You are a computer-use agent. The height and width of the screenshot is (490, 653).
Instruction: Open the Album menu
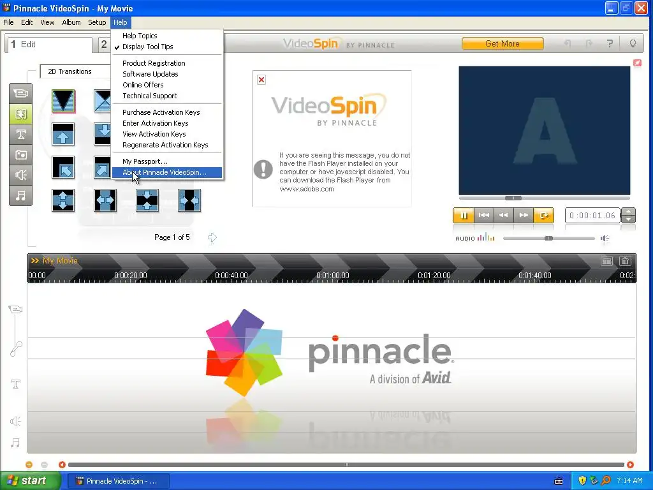(71, 22)
